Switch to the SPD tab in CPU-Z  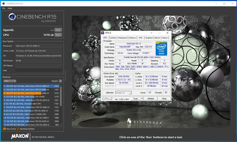pyautogui.click(x=141, y=38)
